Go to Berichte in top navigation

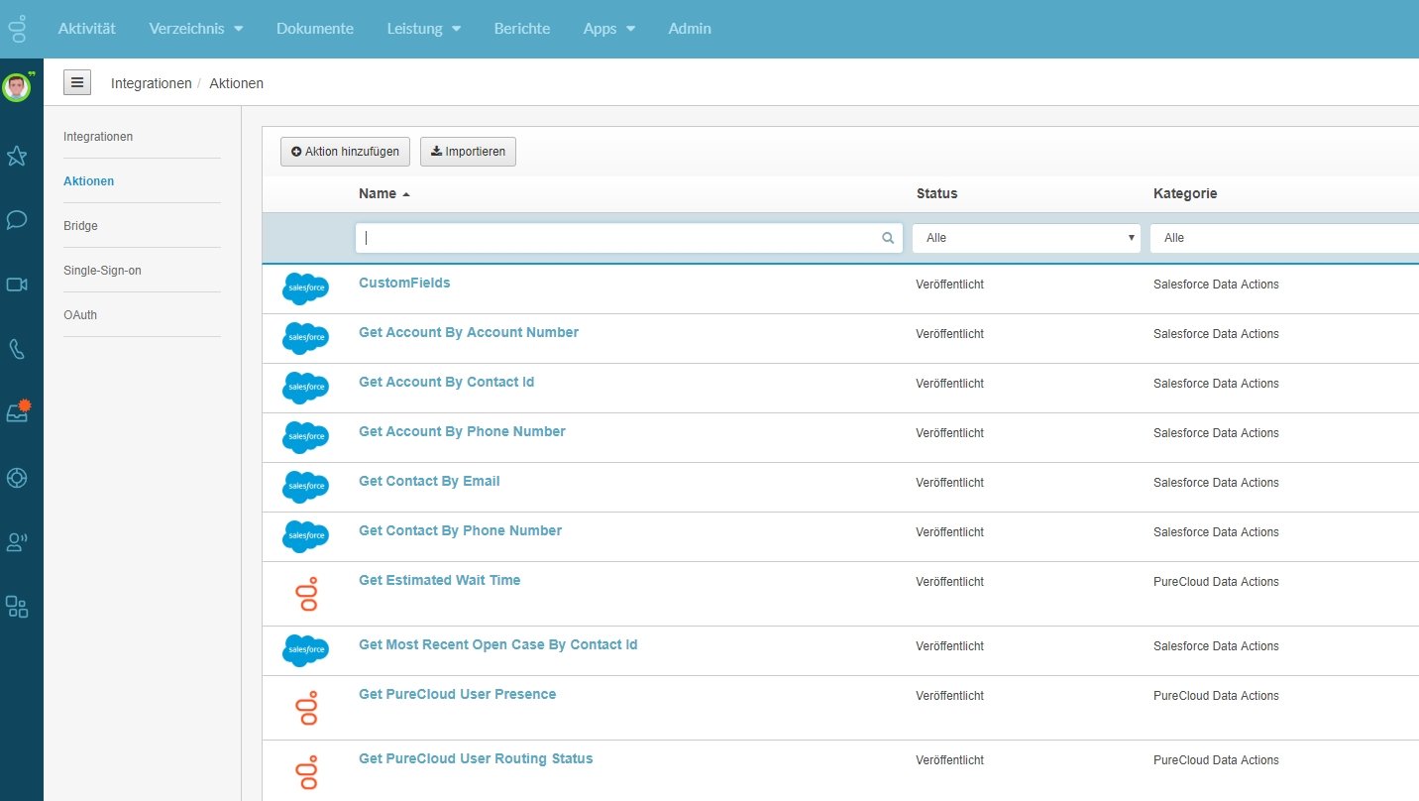click(x=522, y=29)
